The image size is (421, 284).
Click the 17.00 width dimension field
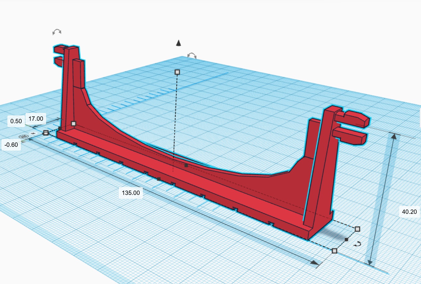pos(36,119)
